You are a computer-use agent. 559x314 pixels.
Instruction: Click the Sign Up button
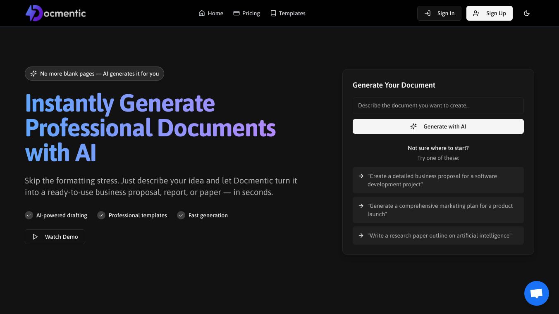(x=490, y=13)
